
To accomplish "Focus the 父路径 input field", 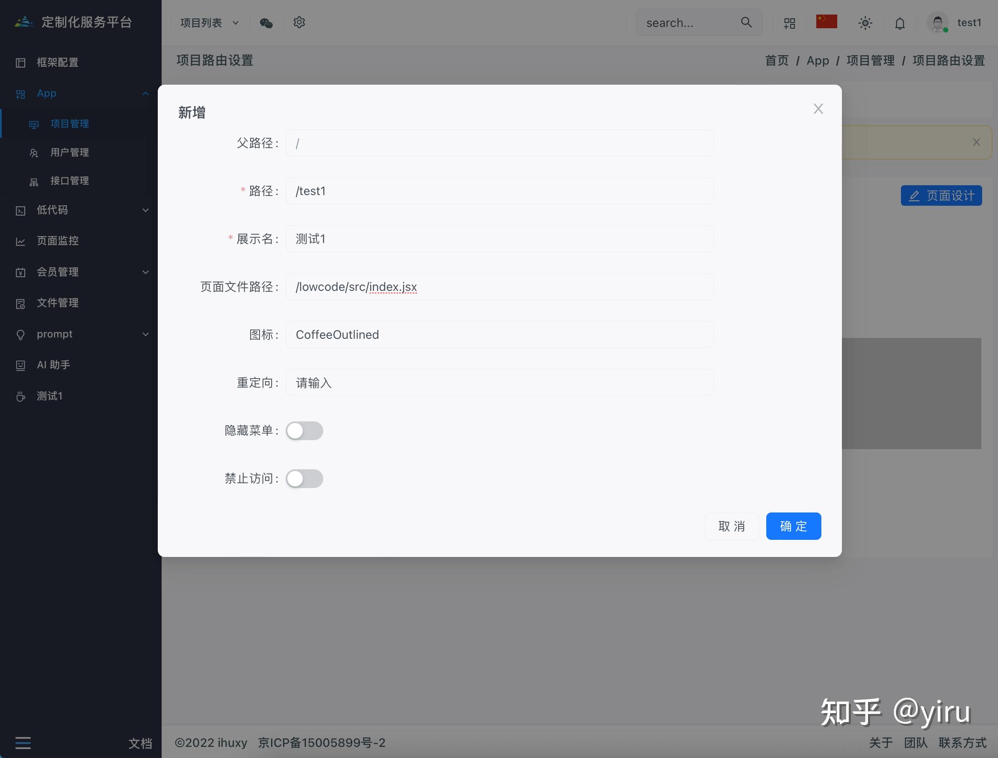I will pos(499,143).
